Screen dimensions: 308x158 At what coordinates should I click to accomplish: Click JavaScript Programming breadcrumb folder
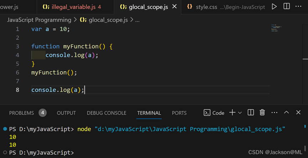pos(39,20)
